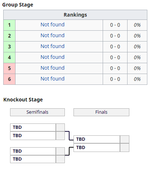
Task: Click the red rank 6 position cell
Action: (9, 79)
